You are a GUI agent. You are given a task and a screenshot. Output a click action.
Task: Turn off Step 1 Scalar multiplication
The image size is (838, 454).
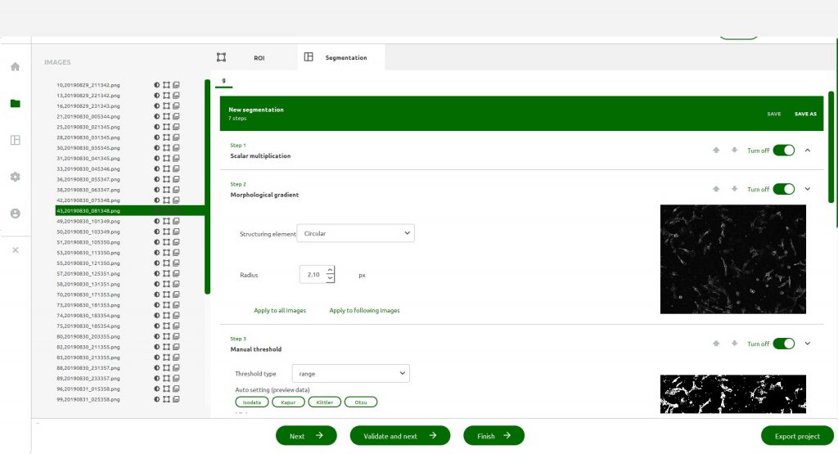(x=783, y=151)
